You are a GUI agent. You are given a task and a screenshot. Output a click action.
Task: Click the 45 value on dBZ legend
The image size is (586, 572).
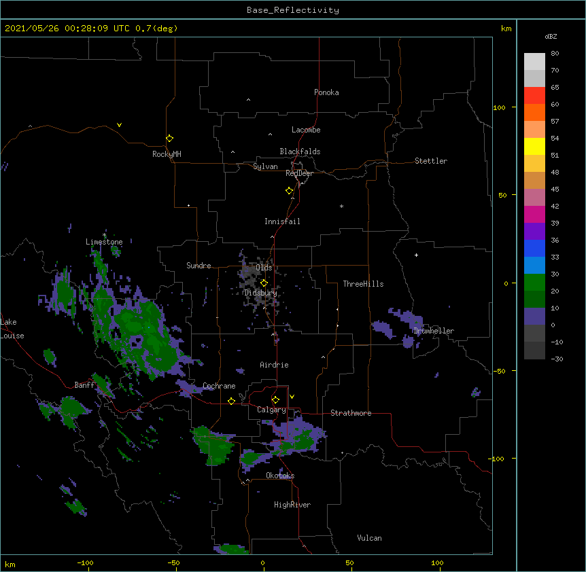point(555,190)
